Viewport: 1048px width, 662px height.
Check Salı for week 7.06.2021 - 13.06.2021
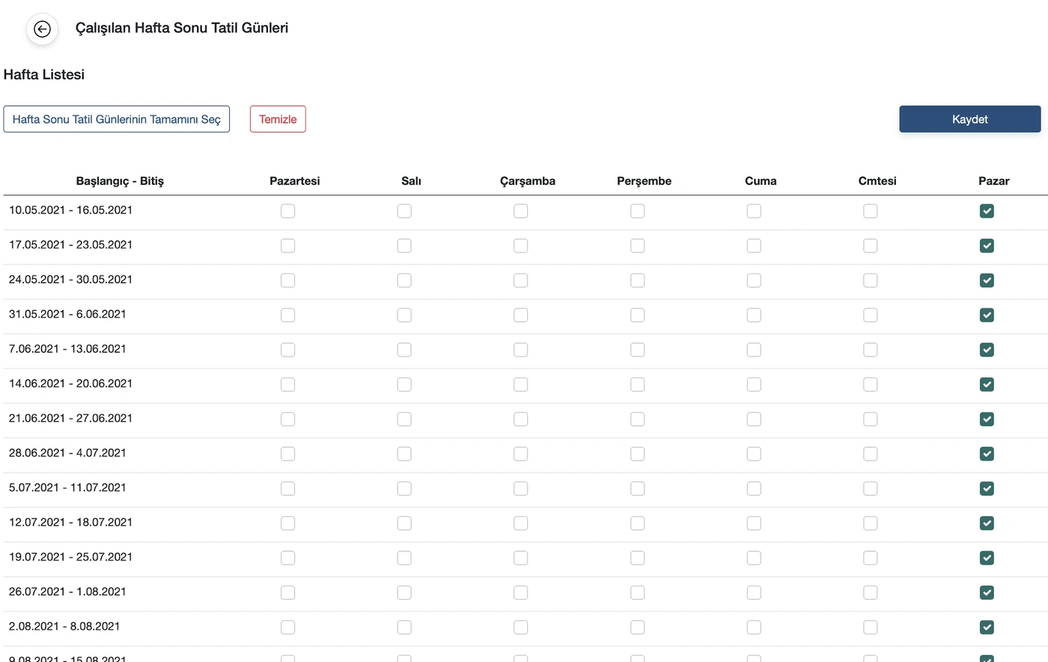click(404, 350)
